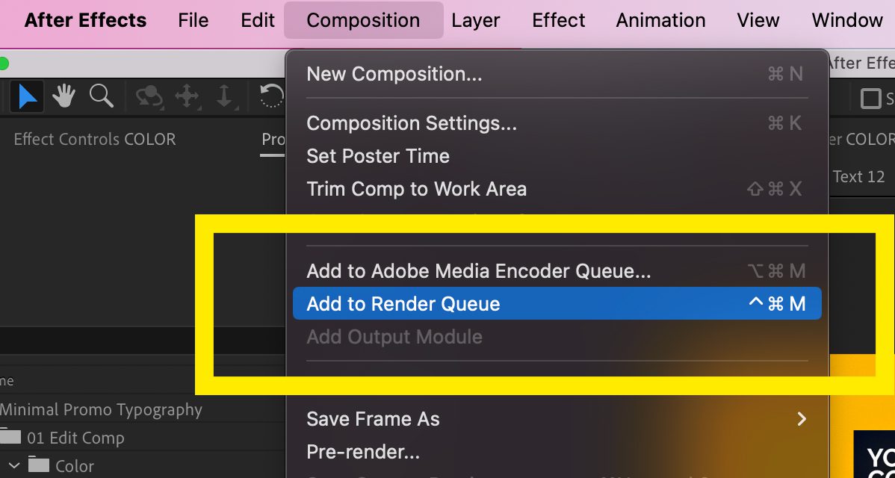Switch to the Effect Controls COLOR tab

pos(94,139)
